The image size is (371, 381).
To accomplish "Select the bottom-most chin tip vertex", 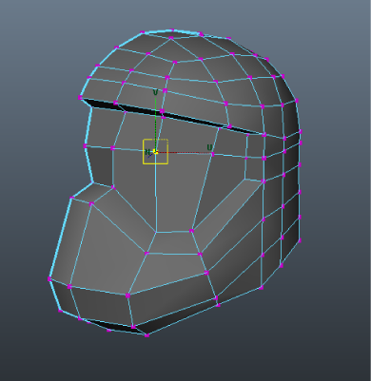I will [146, 335].
